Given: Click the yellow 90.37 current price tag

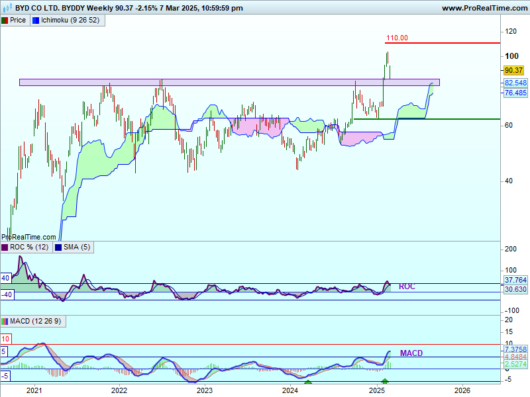Looking at the screenshot, I should click(514, 70).
